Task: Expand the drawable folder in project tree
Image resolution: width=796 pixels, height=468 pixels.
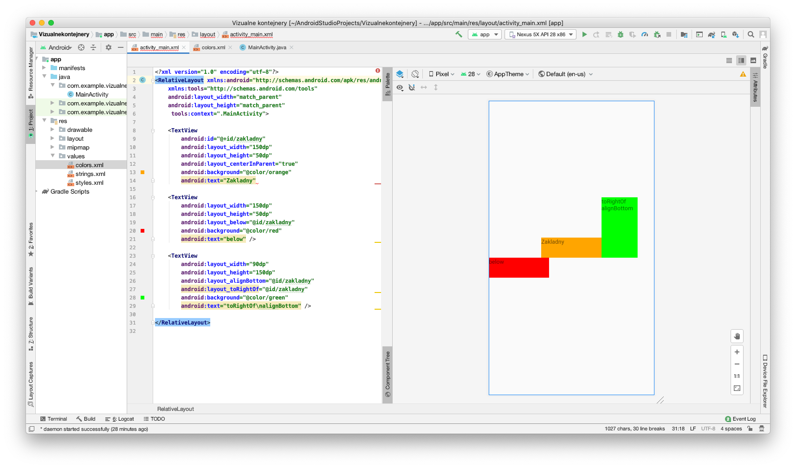Action: [x=52, y=130]
